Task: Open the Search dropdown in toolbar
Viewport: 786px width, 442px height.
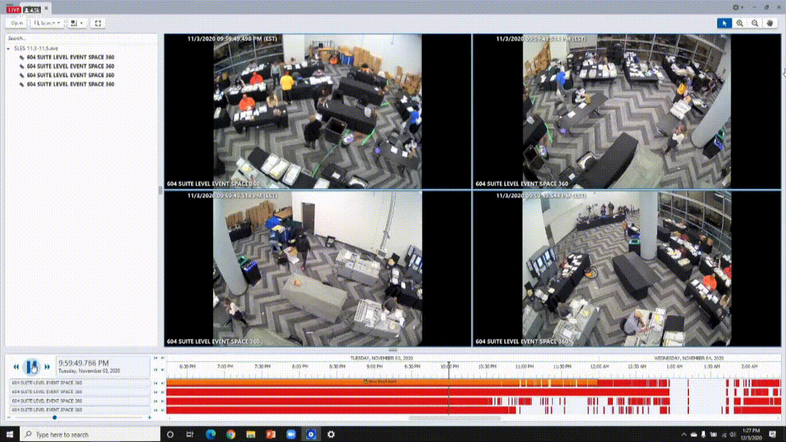Action: 47,23
